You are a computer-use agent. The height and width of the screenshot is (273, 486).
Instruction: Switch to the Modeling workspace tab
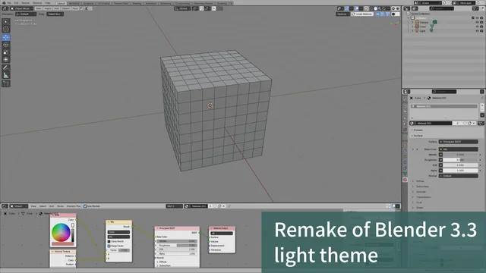(x=74, y=3)
